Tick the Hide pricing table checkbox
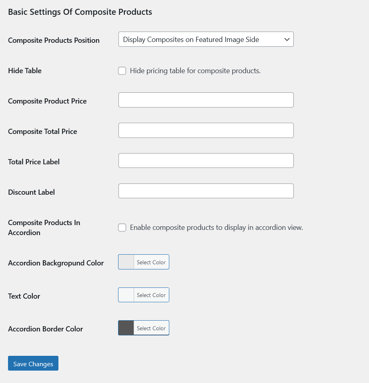 pyautogui.click(x=122, y=71)
